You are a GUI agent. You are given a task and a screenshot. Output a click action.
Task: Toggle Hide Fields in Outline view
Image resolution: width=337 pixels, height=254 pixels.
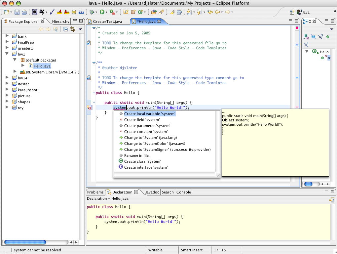pyautogui.click(x=313, y=37)
